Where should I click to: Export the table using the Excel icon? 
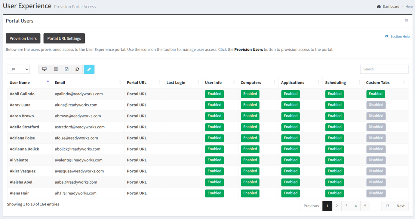pos(66,69)
